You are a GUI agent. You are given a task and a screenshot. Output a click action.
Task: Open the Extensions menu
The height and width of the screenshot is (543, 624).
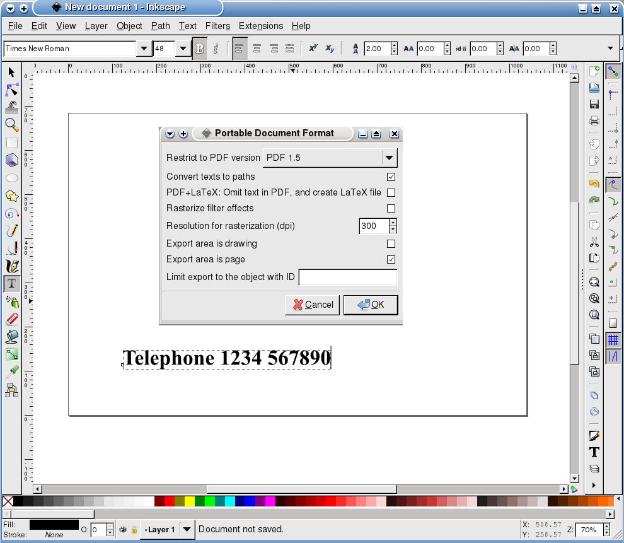261,26
